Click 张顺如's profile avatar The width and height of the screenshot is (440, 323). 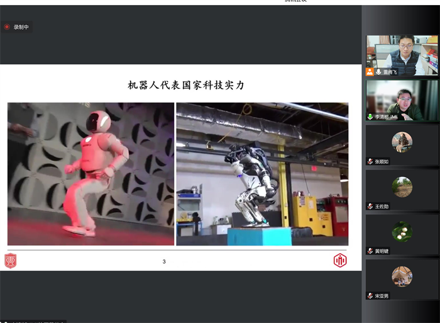pos(402,142)
